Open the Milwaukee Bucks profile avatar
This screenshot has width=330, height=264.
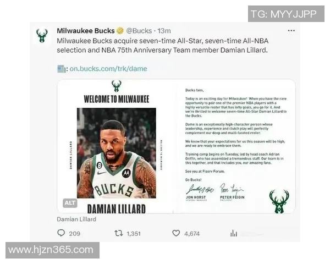coord(42,36)
